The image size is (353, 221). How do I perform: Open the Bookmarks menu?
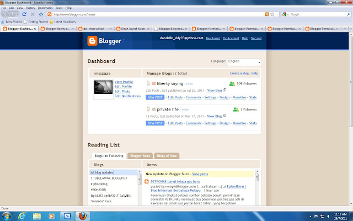pos(45,8)
